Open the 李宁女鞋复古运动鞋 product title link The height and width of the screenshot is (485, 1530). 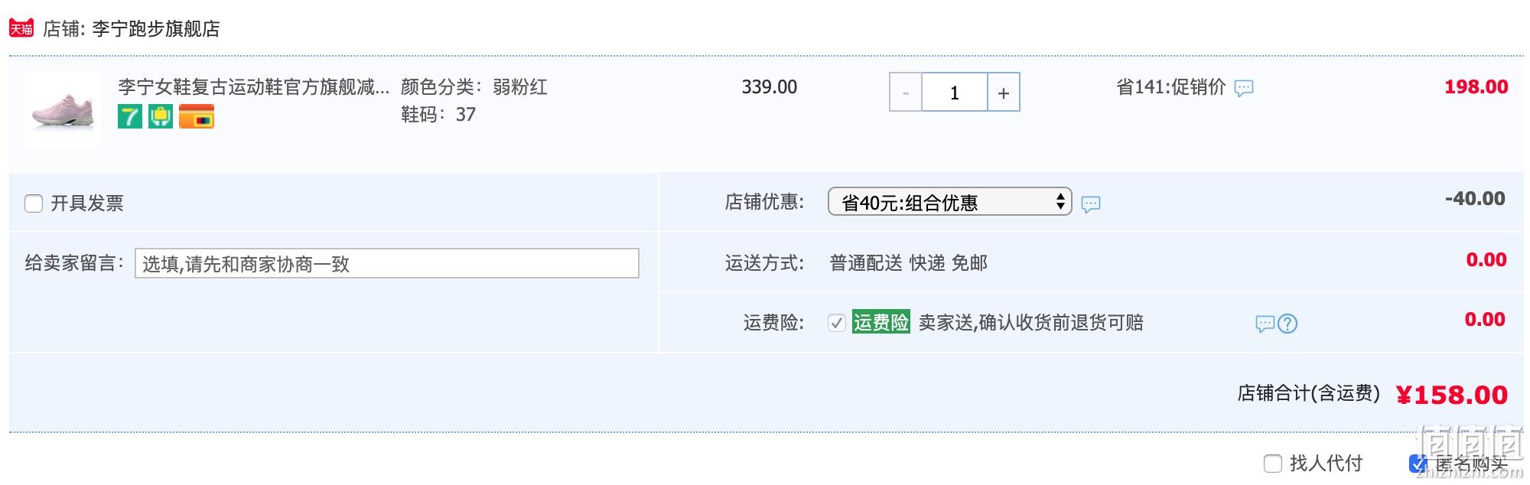coord(254,87)
